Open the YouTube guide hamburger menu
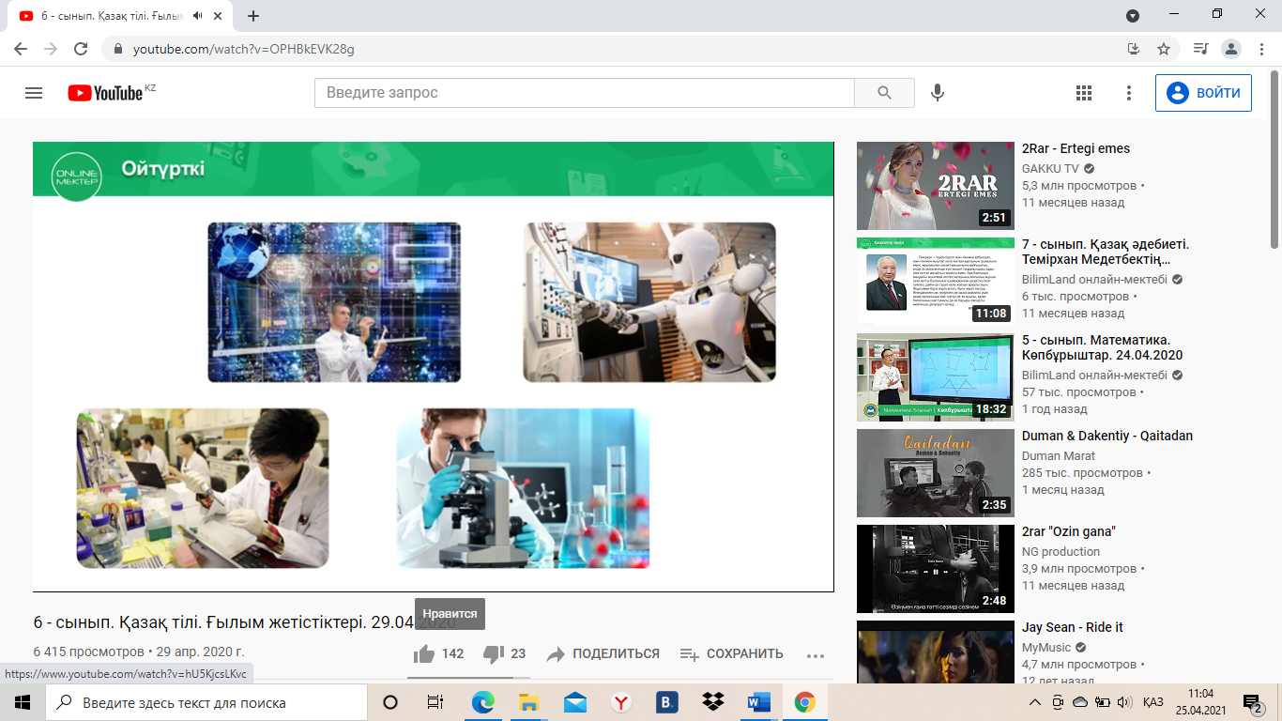The height and width of the screenshot is (721, 1282). (34, 93)
